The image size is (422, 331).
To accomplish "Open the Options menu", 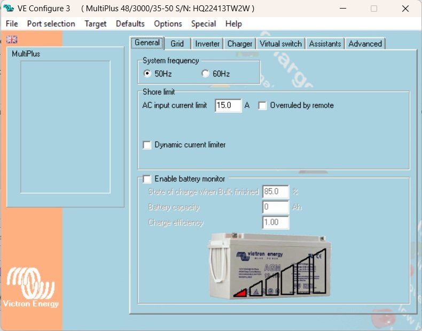I will (x=168, y=24).
